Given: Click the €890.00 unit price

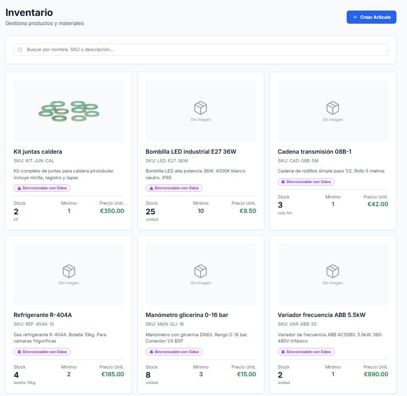Looking at the screenshot, I should point(376,374).
